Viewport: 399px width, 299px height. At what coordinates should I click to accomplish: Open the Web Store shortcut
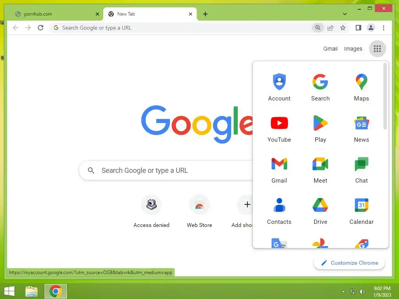pyautogui.click(x=199, y=211)
